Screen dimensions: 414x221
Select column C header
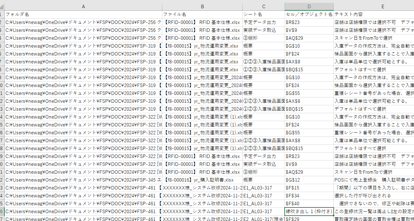[264, 7]
